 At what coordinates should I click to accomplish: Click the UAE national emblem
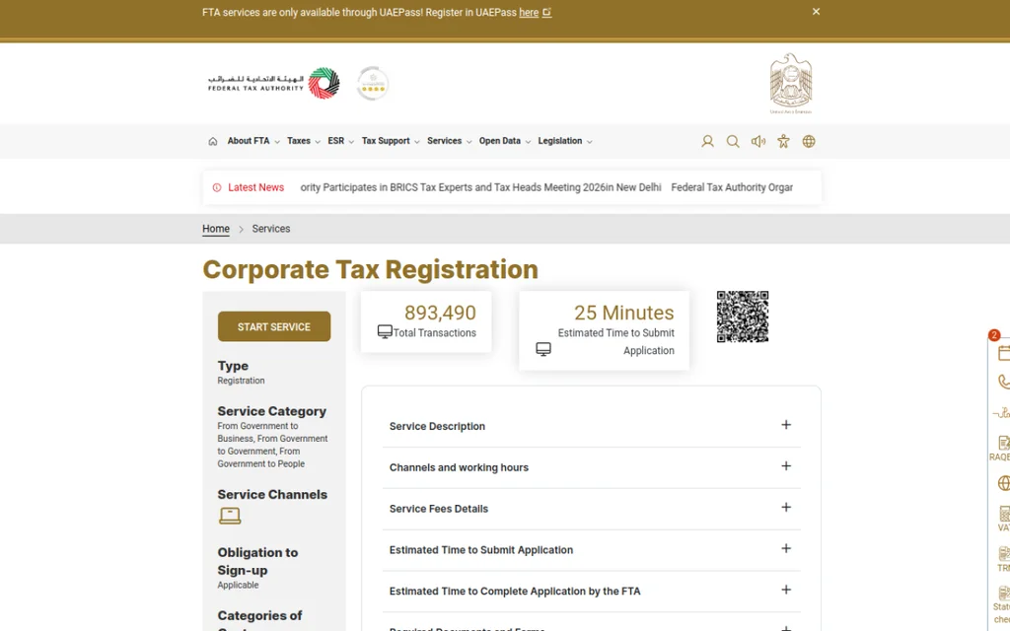click(x=791, y=84)
